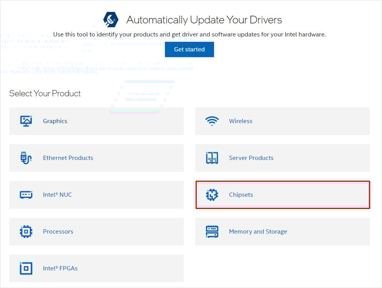
Task: Click the Chipsets chip icon
Action: coord(212,195)
